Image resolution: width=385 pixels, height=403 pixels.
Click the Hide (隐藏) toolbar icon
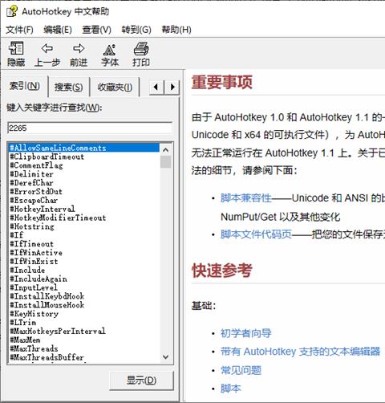(x=16, y=48)
